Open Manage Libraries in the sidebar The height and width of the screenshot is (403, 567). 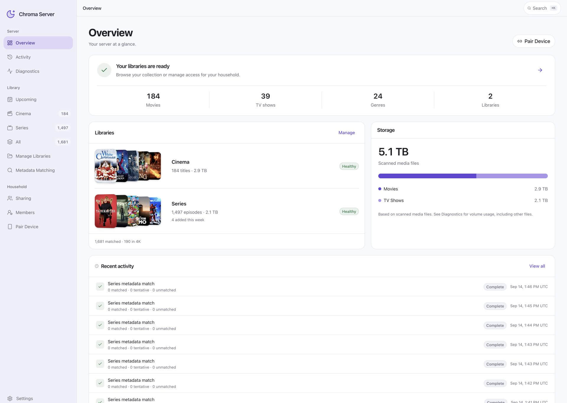pyautogui.click(x=38, y=156)
